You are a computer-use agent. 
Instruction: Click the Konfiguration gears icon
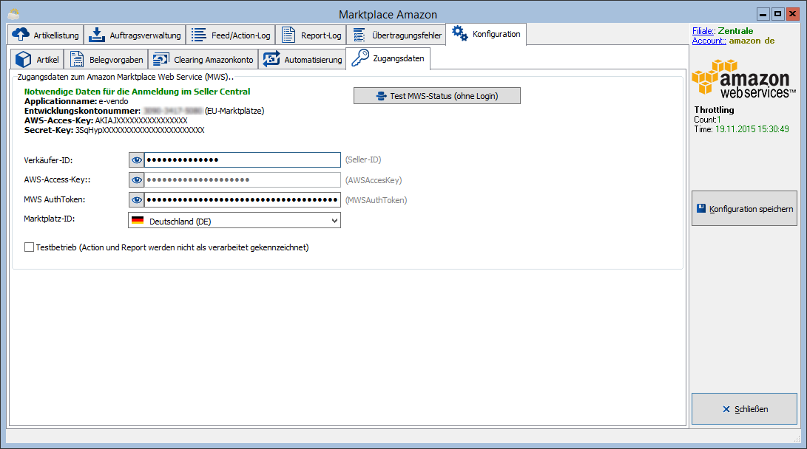(x=459, y=33)
